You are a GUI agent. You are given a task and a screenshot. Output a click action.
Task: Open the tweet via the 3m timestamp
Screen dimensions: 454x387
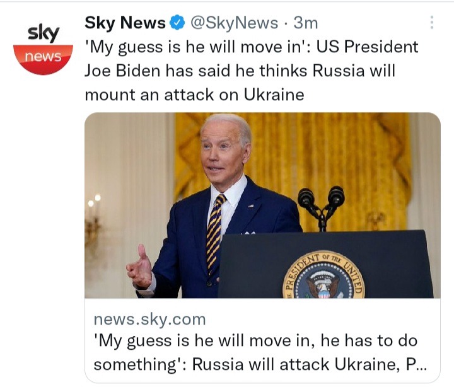(306, 23)
